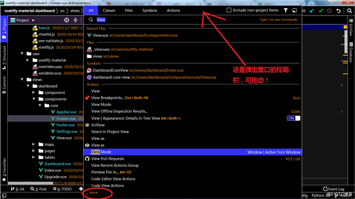Open VCS history clock icon

[x=330, y=10]
